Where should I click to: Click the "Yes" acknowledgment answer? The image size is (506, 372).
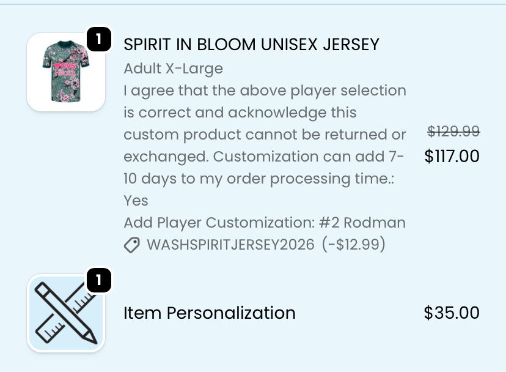pyautogui.click(x=136, y=201)
